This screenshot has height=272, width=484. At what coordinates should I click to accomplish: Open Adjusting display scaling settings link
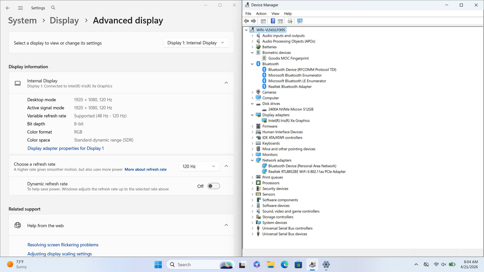coord(60,254)
